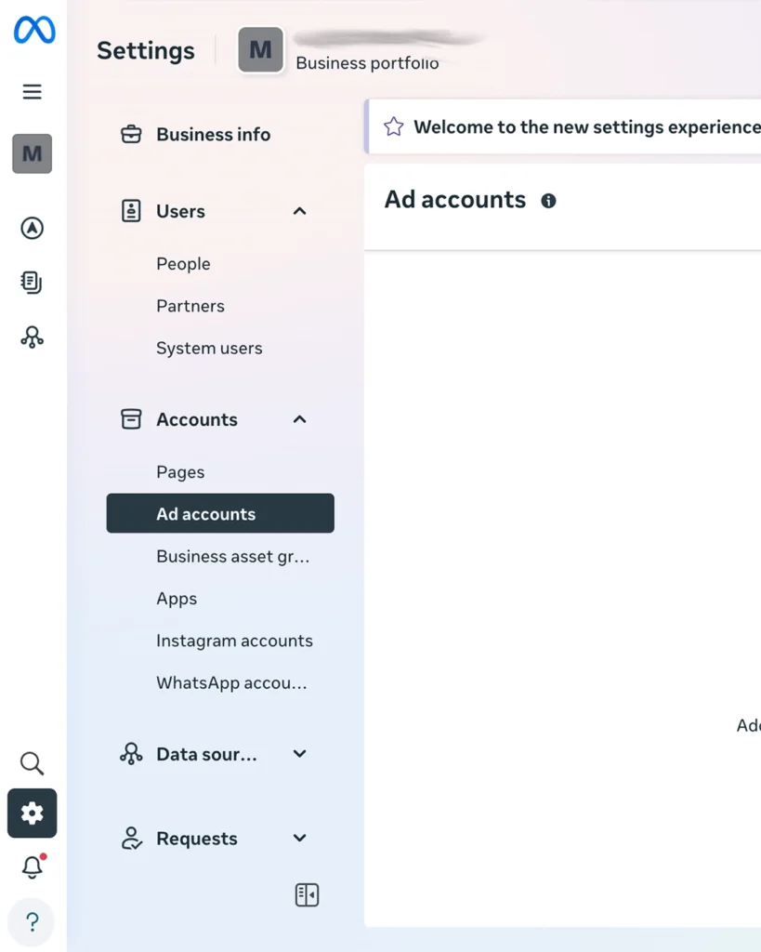
Task: Go to Pages under Accounts
Action: [x=180, y=472]
